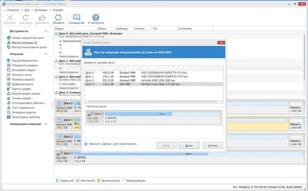
Task: Click the Состояние column header
Action: (195, 28)
